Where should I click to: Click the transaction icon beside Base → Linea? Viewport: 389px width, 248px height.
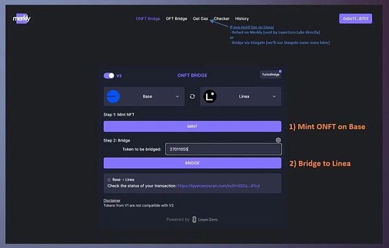[109, 180]
